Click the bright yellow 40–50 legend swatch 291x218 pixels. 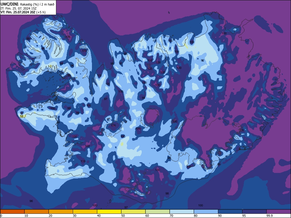(x=109, y=212)
